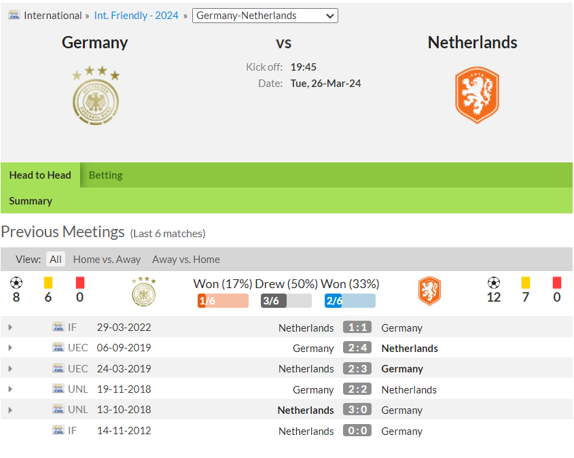This screenshot has width=574, height=458.
Task: Click the Drew 3/6 progress bar
Action: click(x=286, y=300)
